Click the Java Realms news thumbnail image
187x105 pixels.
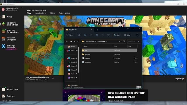coord(84,95)
